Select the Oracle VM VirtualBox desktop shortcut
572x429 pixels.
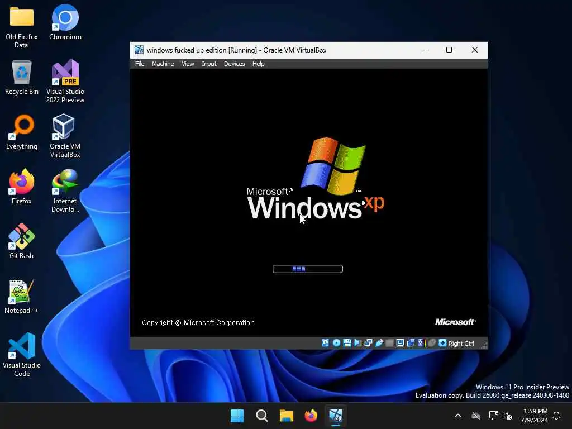tap(65, 136)
